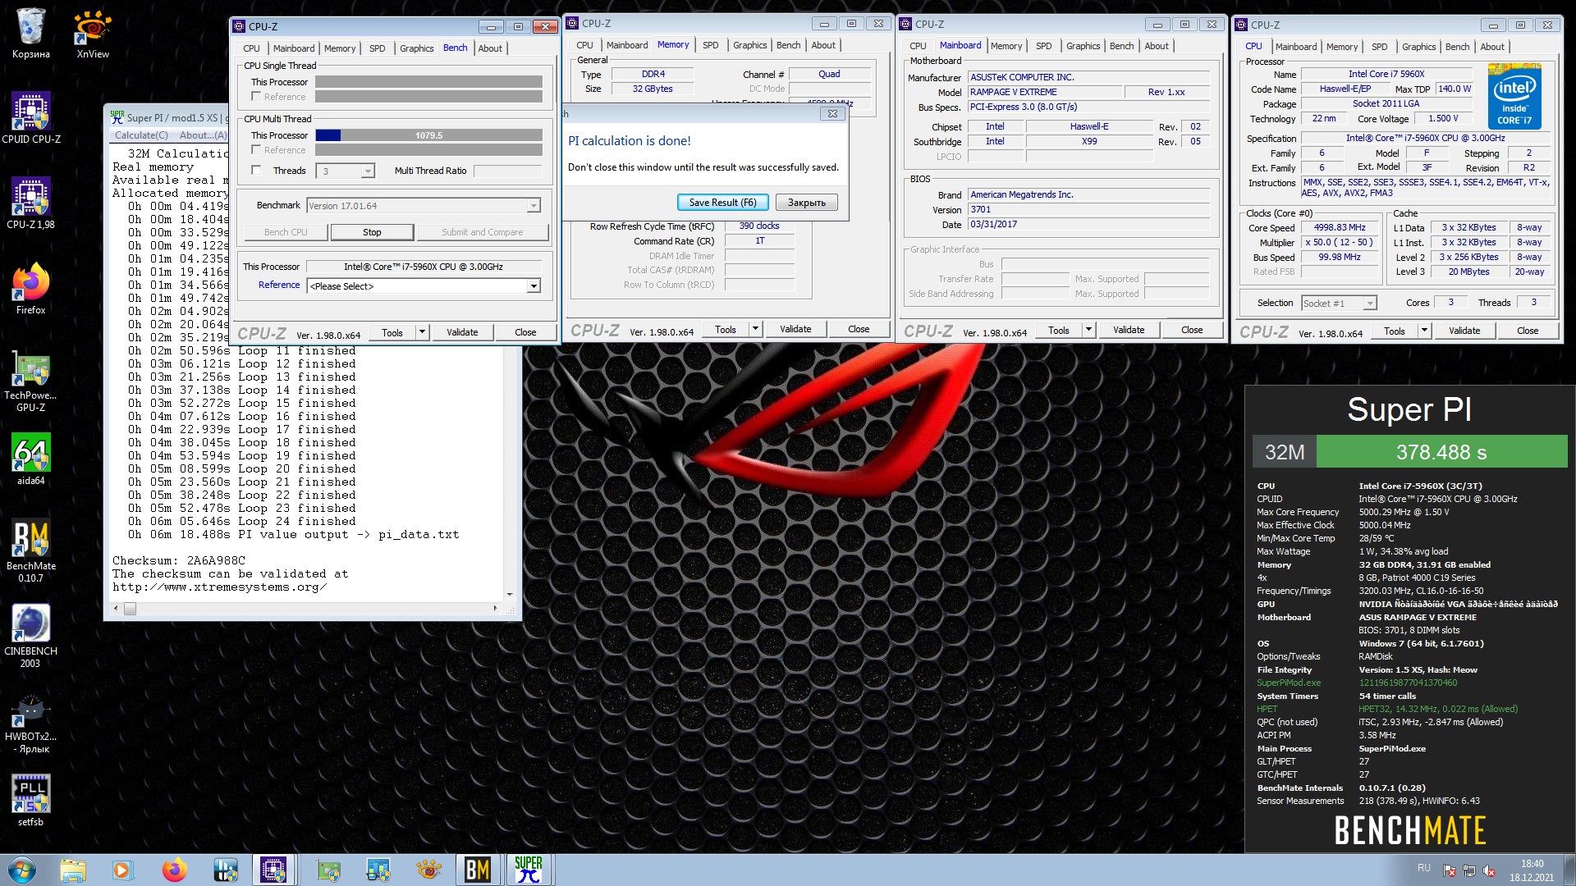Switch to Super PI taskbar button
Viewport: 1576px width, 886px height.
coord(529,870)
